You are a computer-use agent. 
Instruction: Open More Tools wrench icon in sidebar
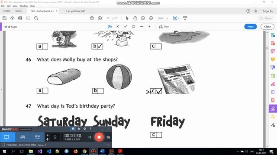click(x=273, y=125)
